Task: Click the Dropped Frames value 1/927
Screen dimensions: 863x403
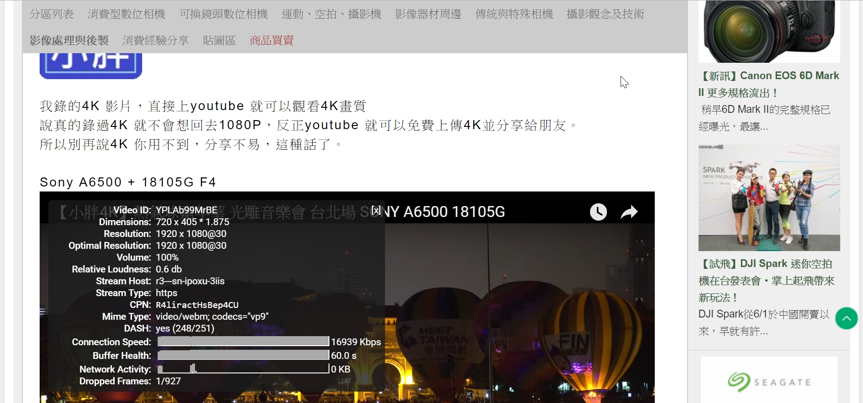Action: click(x=168, y=381)
